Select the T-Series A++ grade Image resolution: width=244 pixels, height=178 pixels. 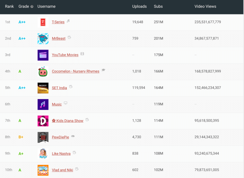(22, 22)
